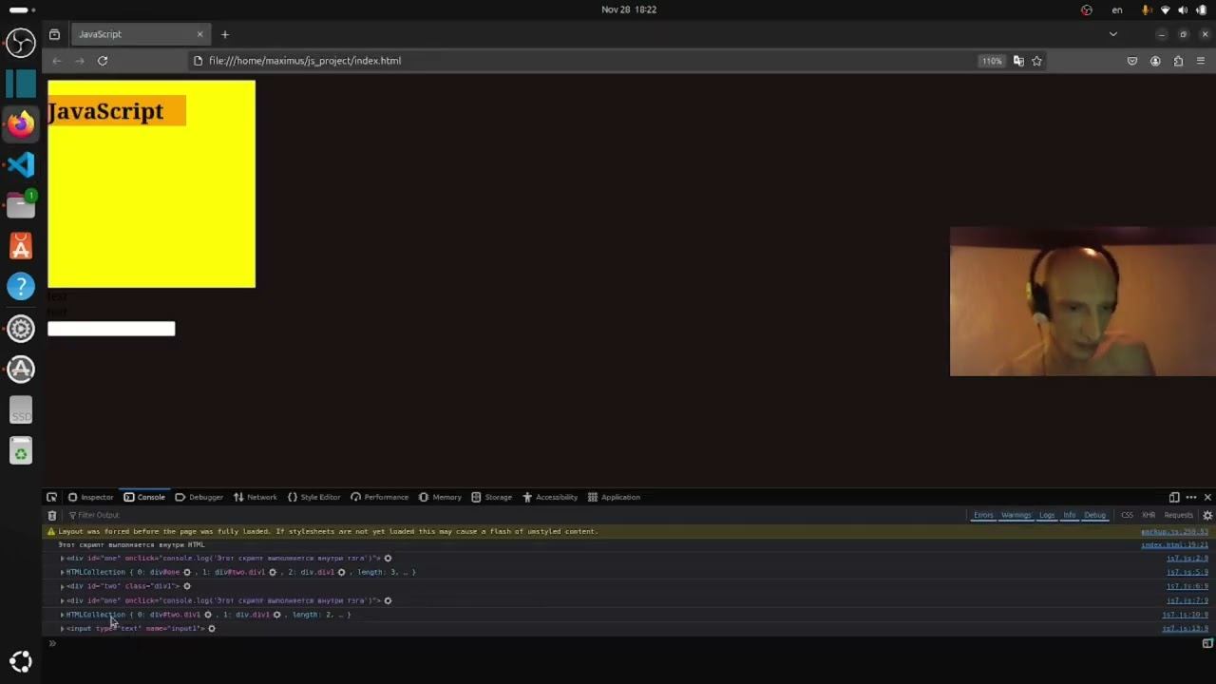Expand the HTMLCollection entry with length 2
The height and width of the screenshot is (684, 1216).
pos(63,615)
